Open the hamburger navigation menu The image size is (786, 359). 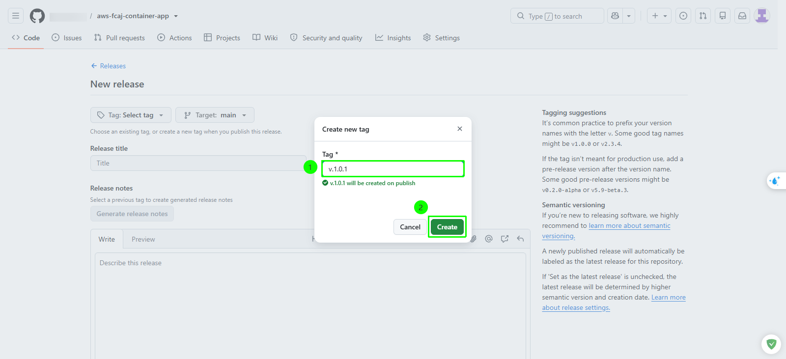(x=16, y=16)
